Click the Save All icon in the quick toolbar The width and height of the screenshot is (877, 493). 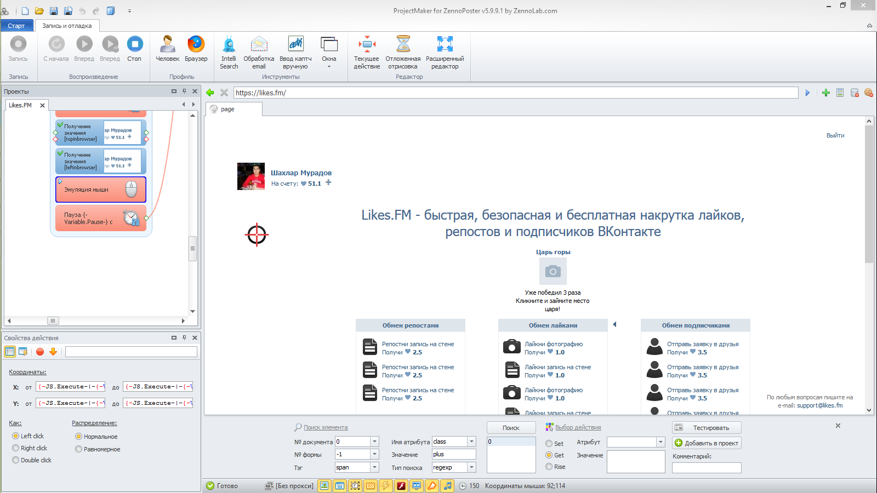pos(68,11)
